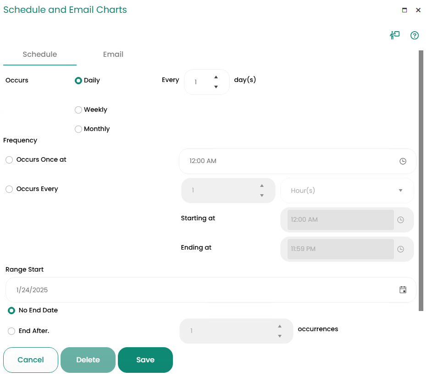Click the help question mark icon
The height and width of the screenshot is (382, 427).
tap(415, 35)
